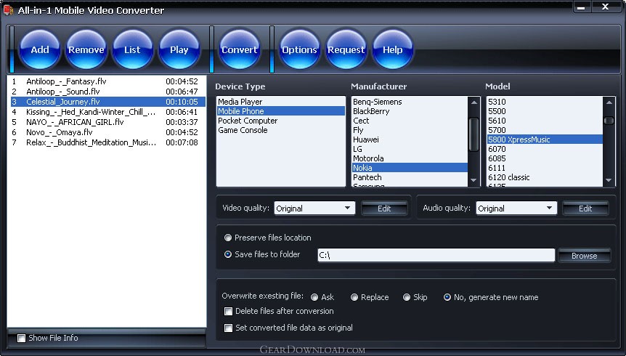This screenshot has width=626, height=356.
Task: Select Save files to folder option
Action: click(228, 254)
